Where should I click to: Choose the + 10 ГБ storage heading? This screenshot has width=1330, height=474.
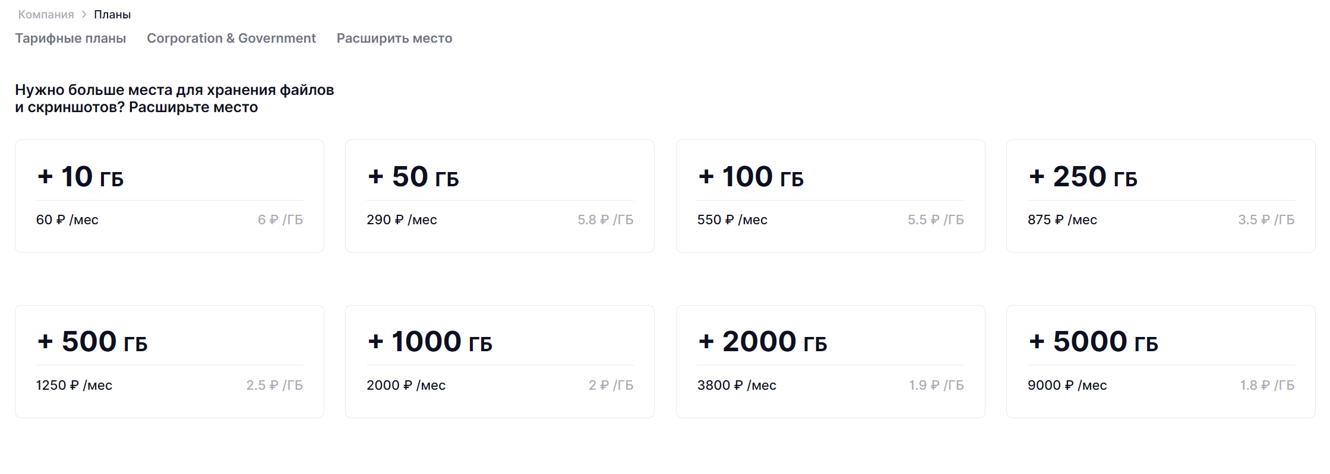coord(80,177)
